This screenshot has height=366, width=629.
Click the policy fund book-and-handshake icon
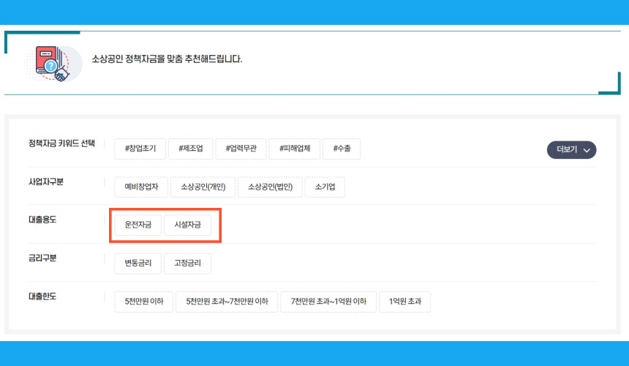[x=54, y=64]
